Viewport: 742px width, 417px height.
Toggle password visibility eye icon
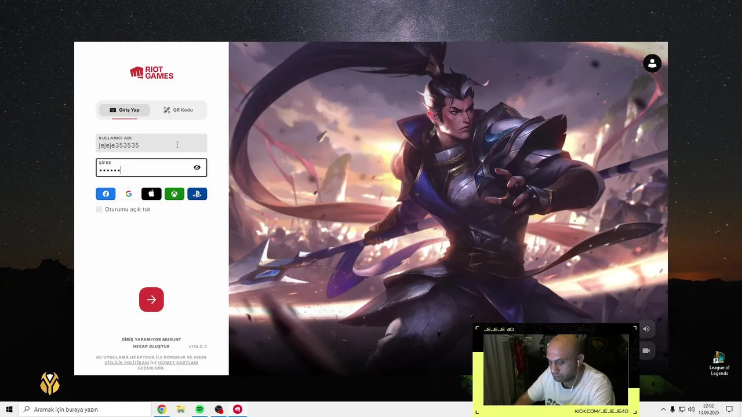pos(197,167)
